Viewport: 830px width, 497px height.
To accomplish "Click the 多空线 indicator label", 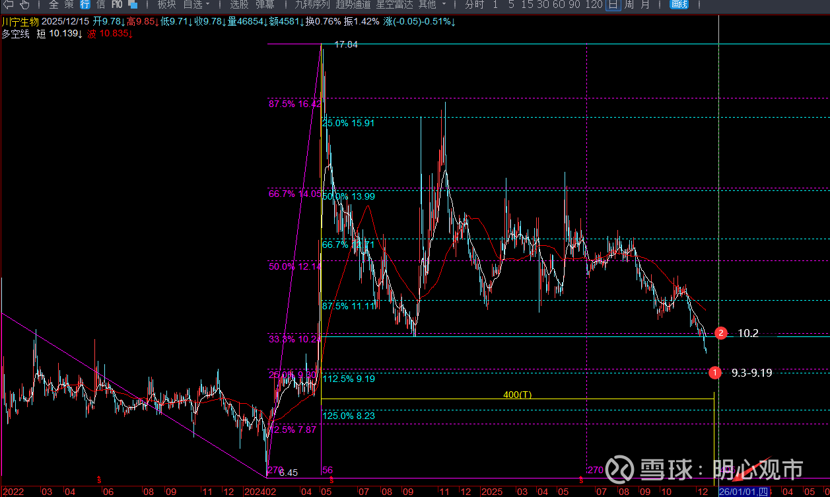I will point(16,33).
